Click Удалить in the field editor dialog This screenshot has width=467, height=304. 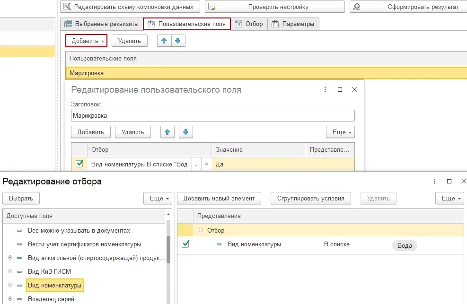tap(133, 132)
